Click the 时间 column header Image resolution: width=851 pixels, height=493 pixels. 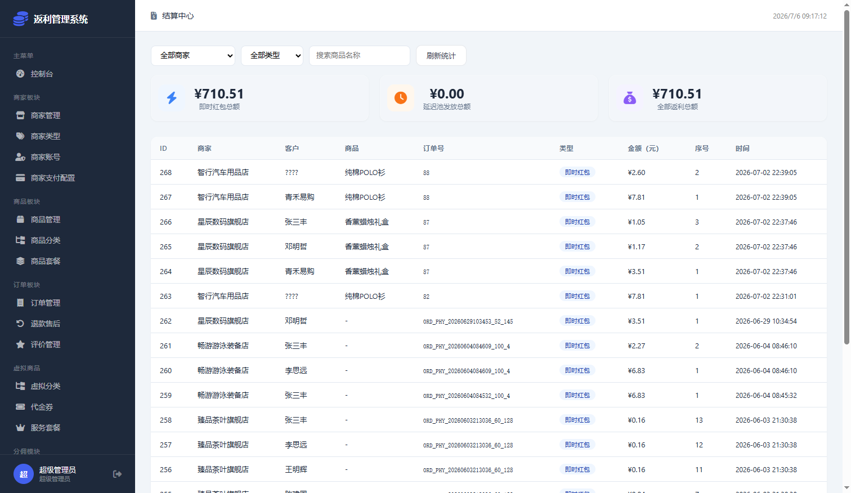click(x=742, y=149)
